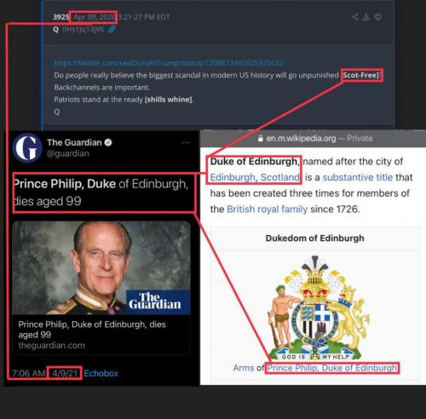This screenshot has height=419, width=426.
Task: Open the substantive title link
Action: tap(358, 177)
